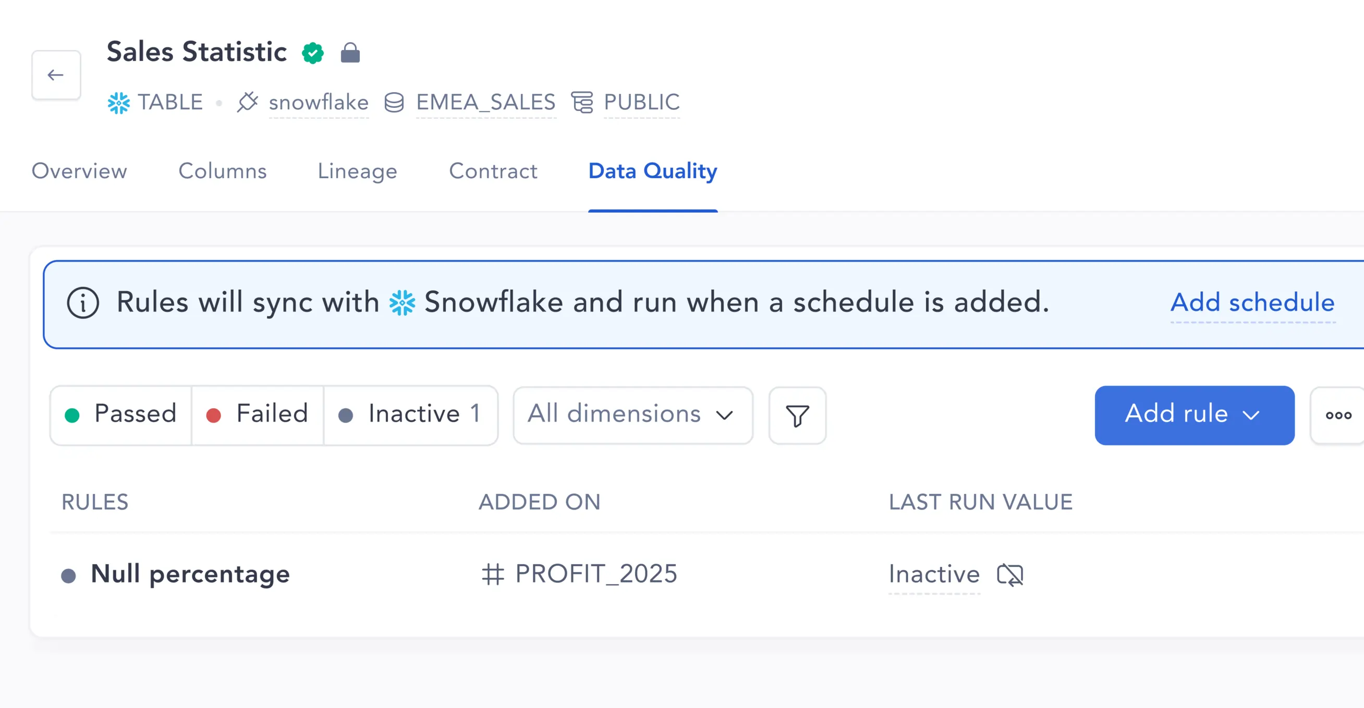
Task: Toggle the Inactive status filter
Action: pyautogui.click(x=410, y=414)
